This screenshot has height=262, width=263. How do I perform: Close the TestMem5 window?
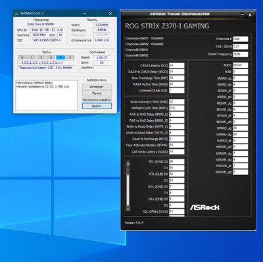(110, 13)
